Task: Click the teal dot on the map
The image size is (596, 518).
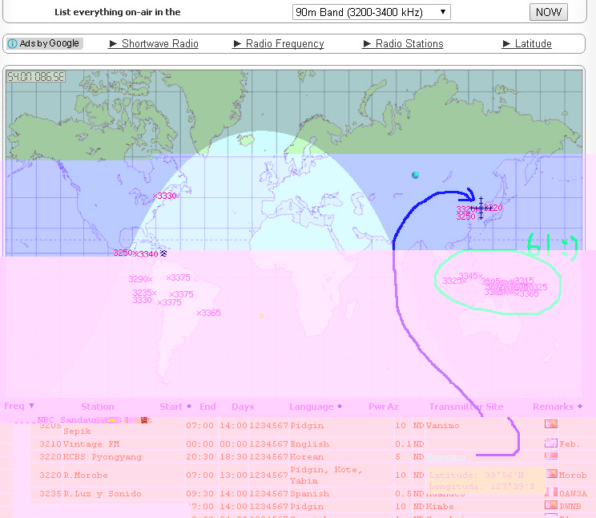Action: coord(415,175)
